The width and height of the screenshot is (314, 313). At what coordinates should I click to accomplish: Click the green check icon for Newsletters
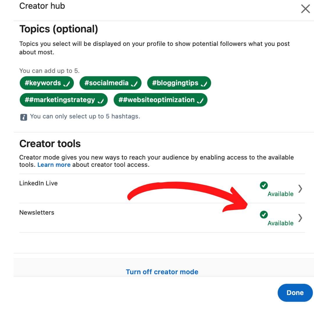(x=264, y=215)
